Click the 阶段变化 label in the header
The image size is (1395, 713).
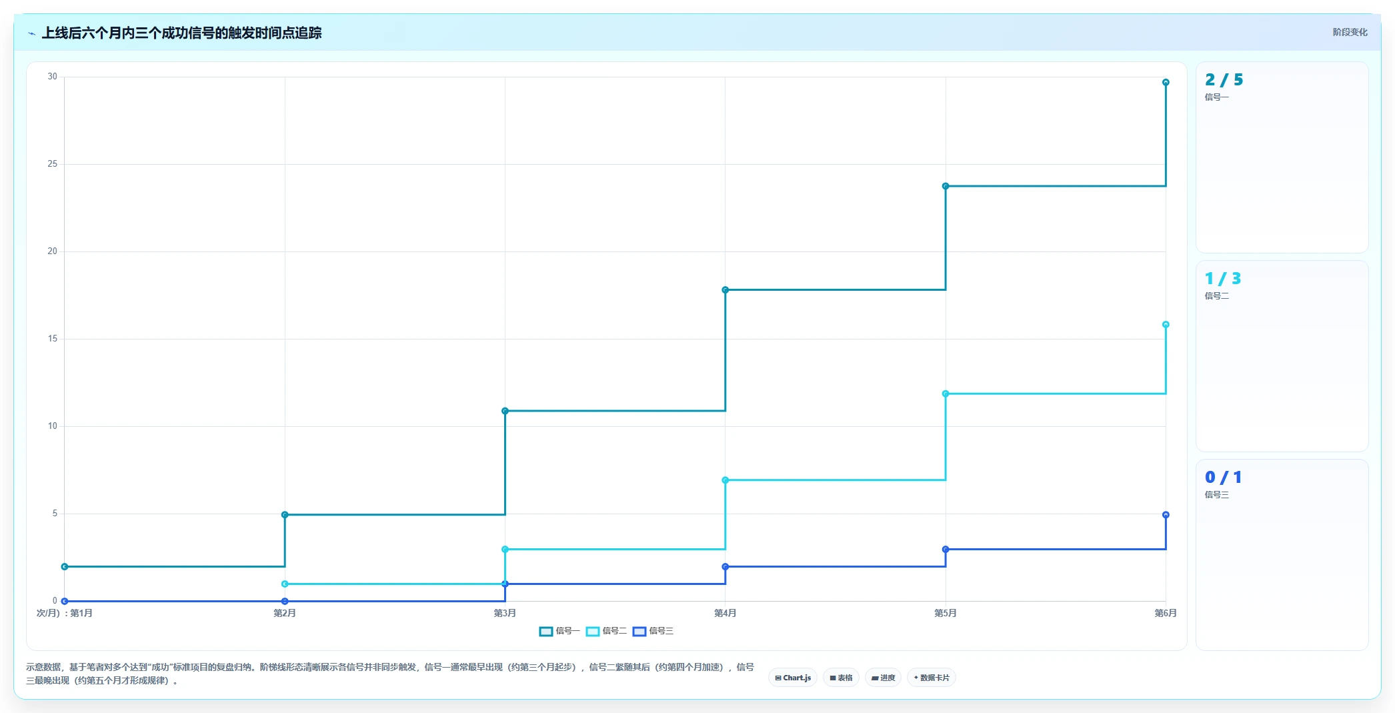point(1350,32)
